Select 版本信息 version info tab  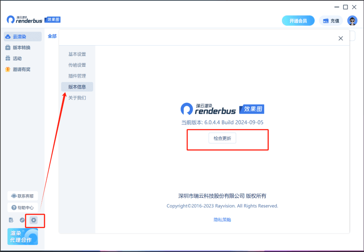[77, 87]
